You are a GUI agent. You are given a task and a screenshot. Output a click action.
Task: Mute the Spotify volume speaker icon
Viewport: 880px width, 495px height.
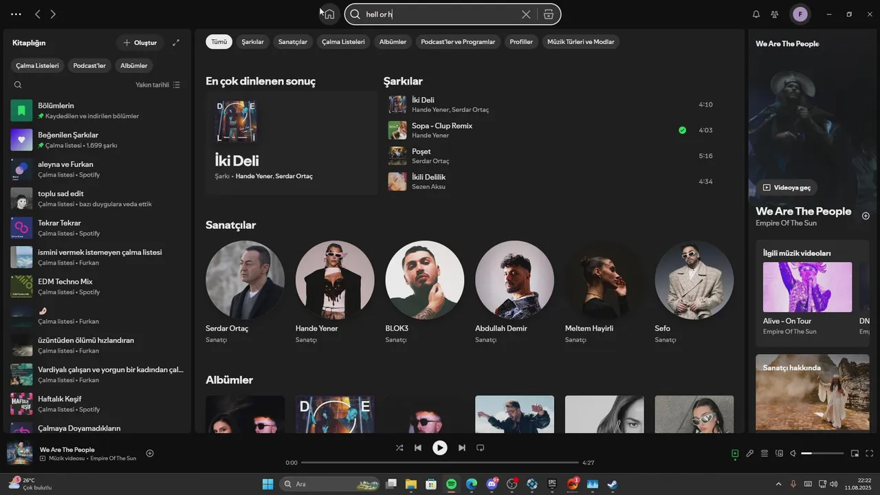tap(793, 453)
